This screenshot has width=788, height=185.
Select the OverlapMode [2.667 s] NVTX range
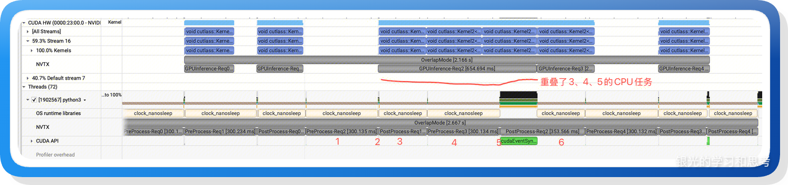point(440,123)
